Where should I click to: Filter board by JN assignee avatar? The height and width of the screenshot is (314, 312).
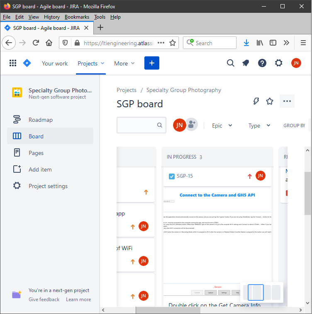click(179, 125)
